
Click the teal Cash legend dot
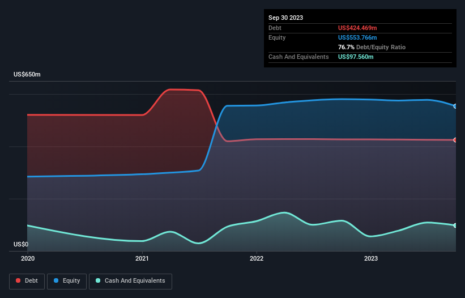click(x=98, y=280)
